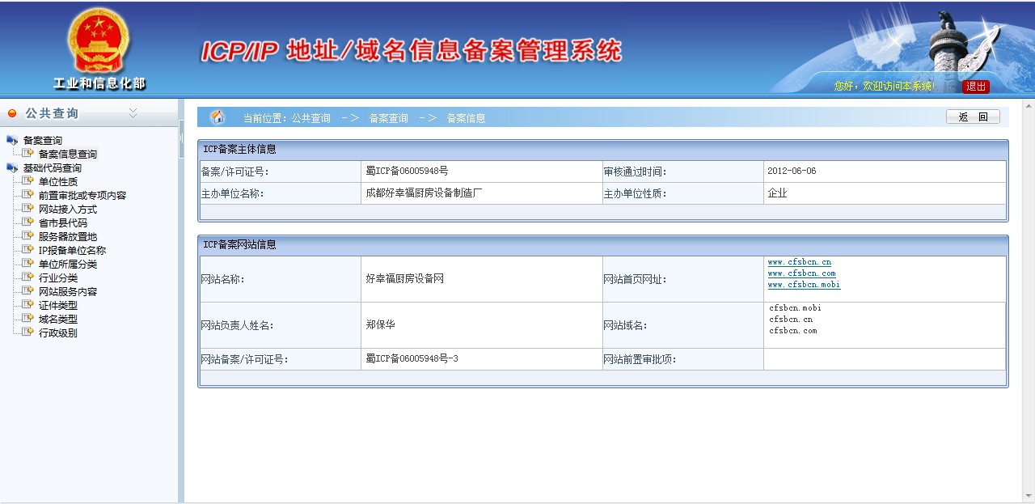Click the cfsbcn.mobi domain text
1035x504 pixels.
point(795,308)
